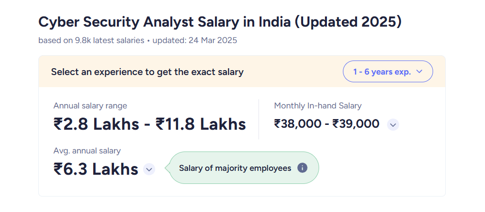
Task: Click the pointed arrow tip of the green bubble
Action: 167,168
